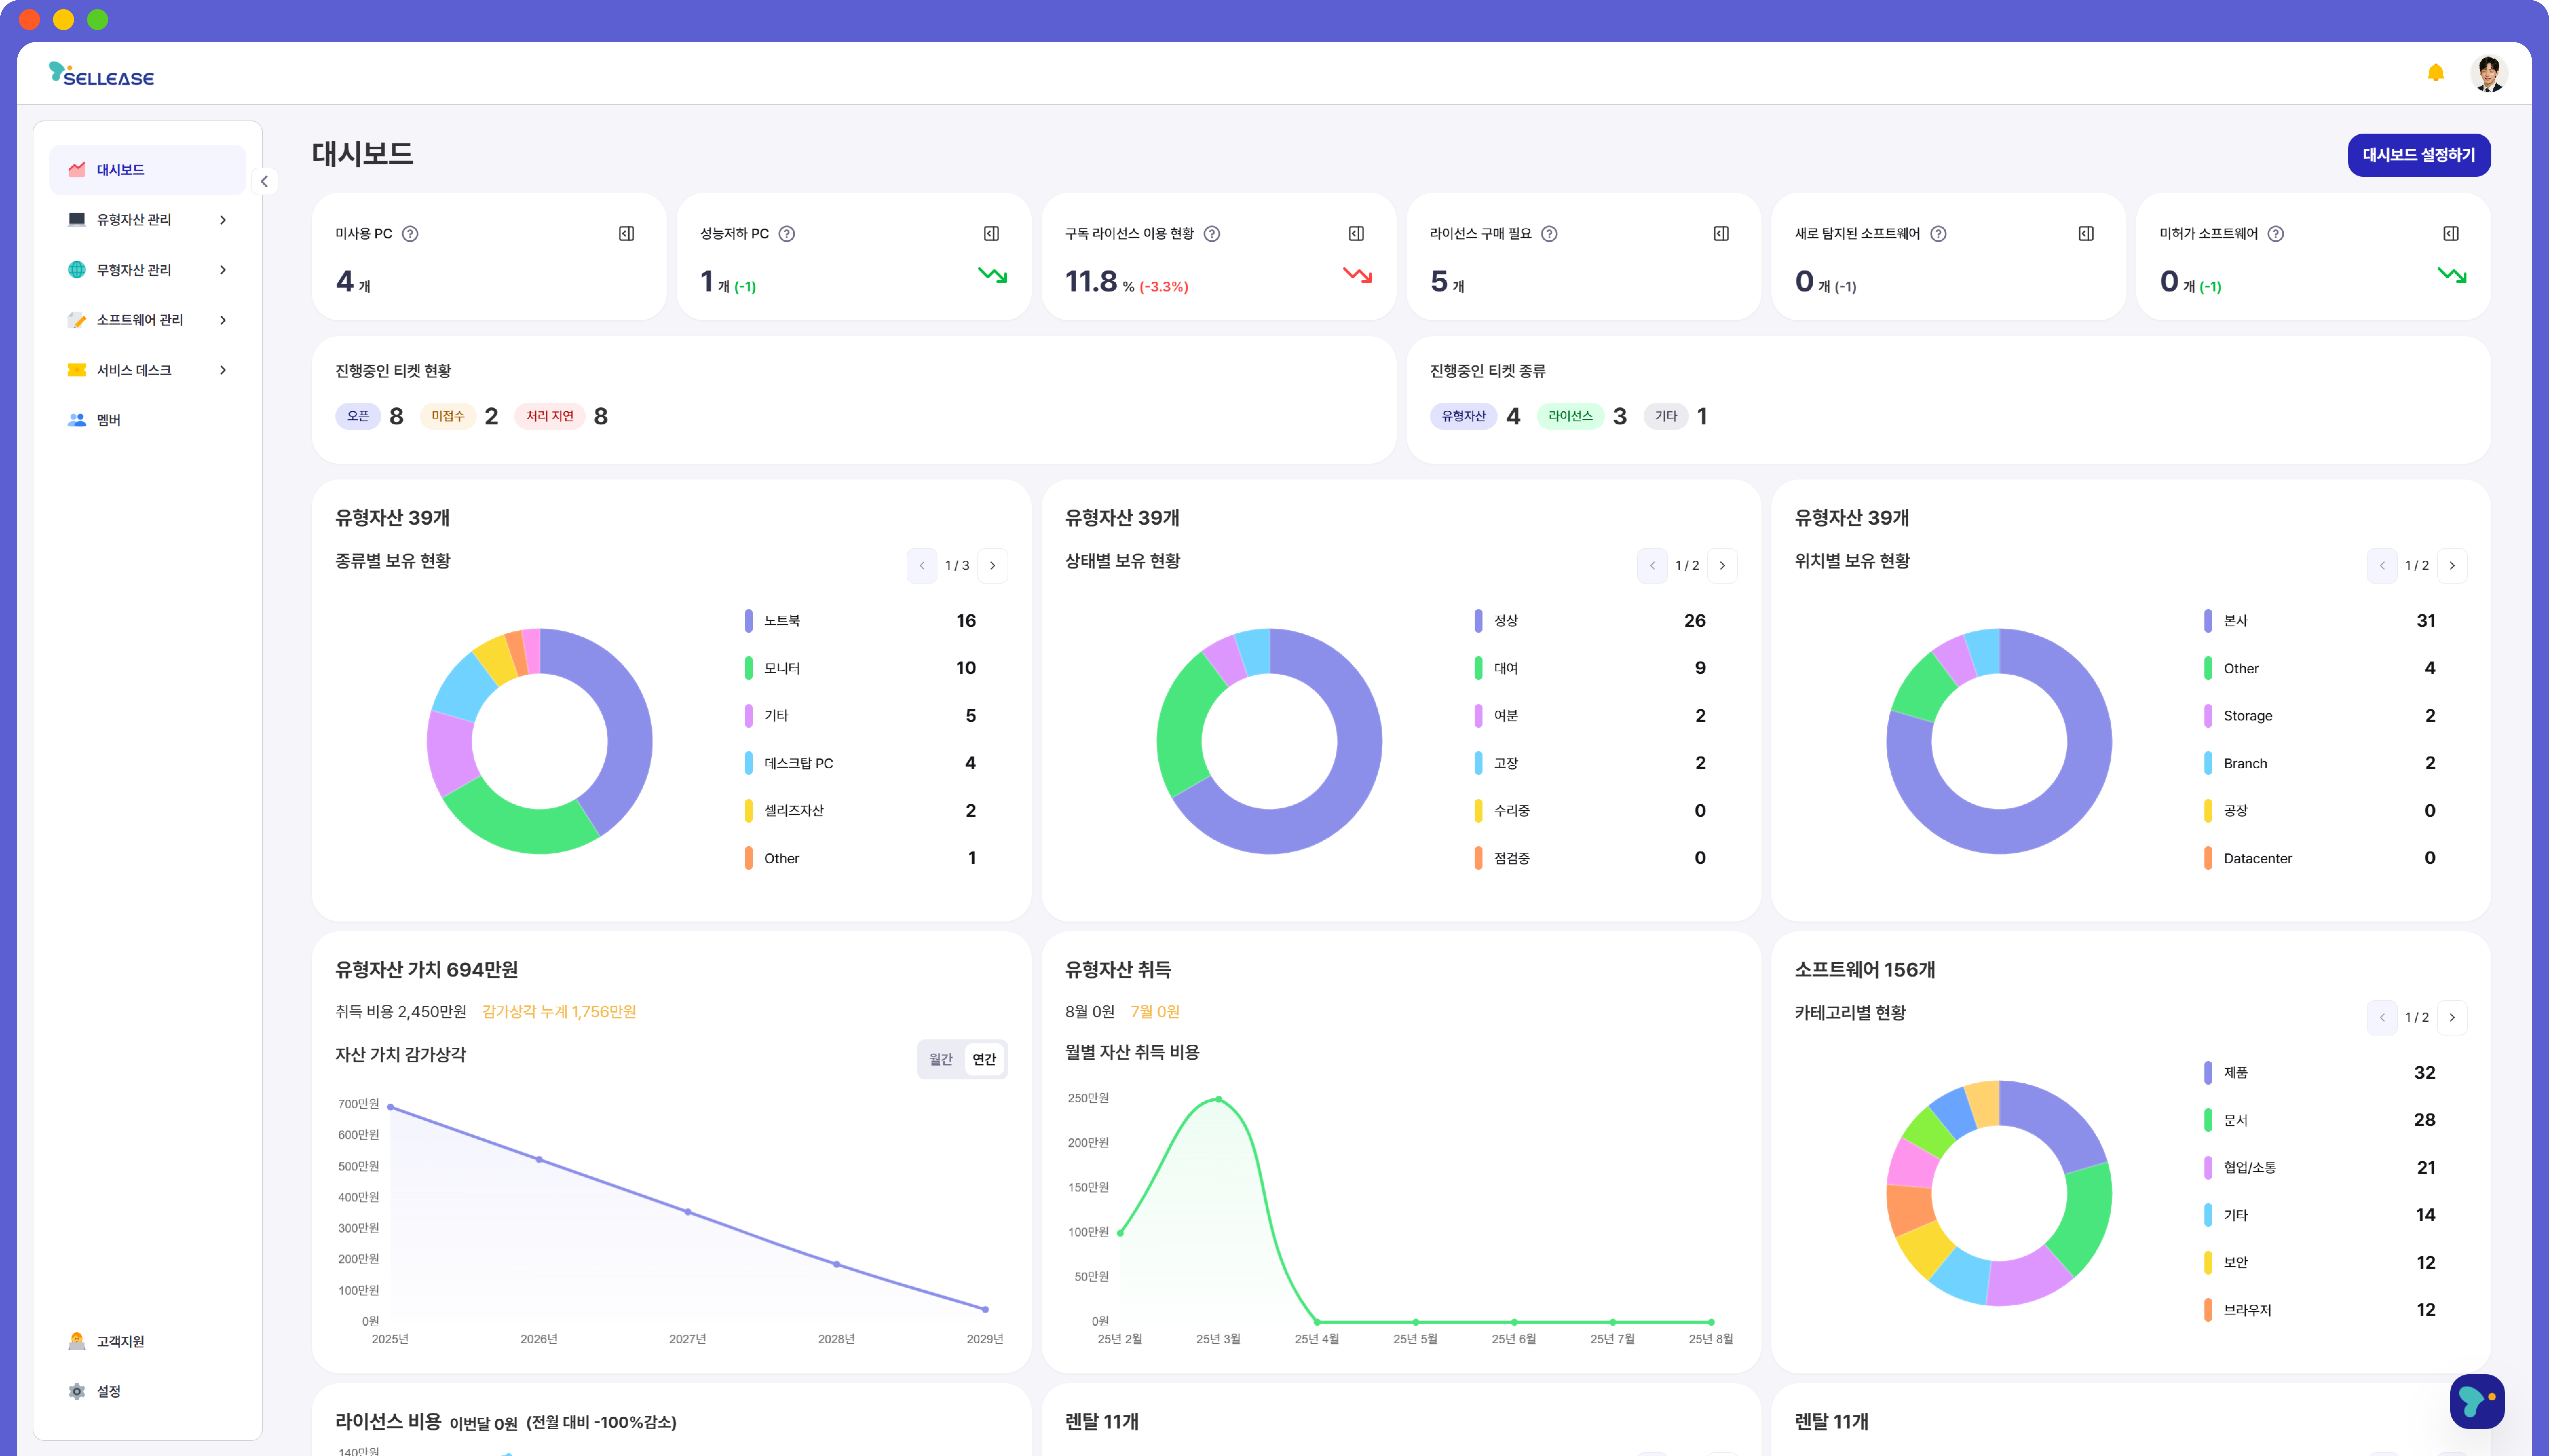The height and width of the screenshot is (1456, 2549).
Task: Go to previous page of 위치별 보유 현황
Action: click(x=2382, y=566)
